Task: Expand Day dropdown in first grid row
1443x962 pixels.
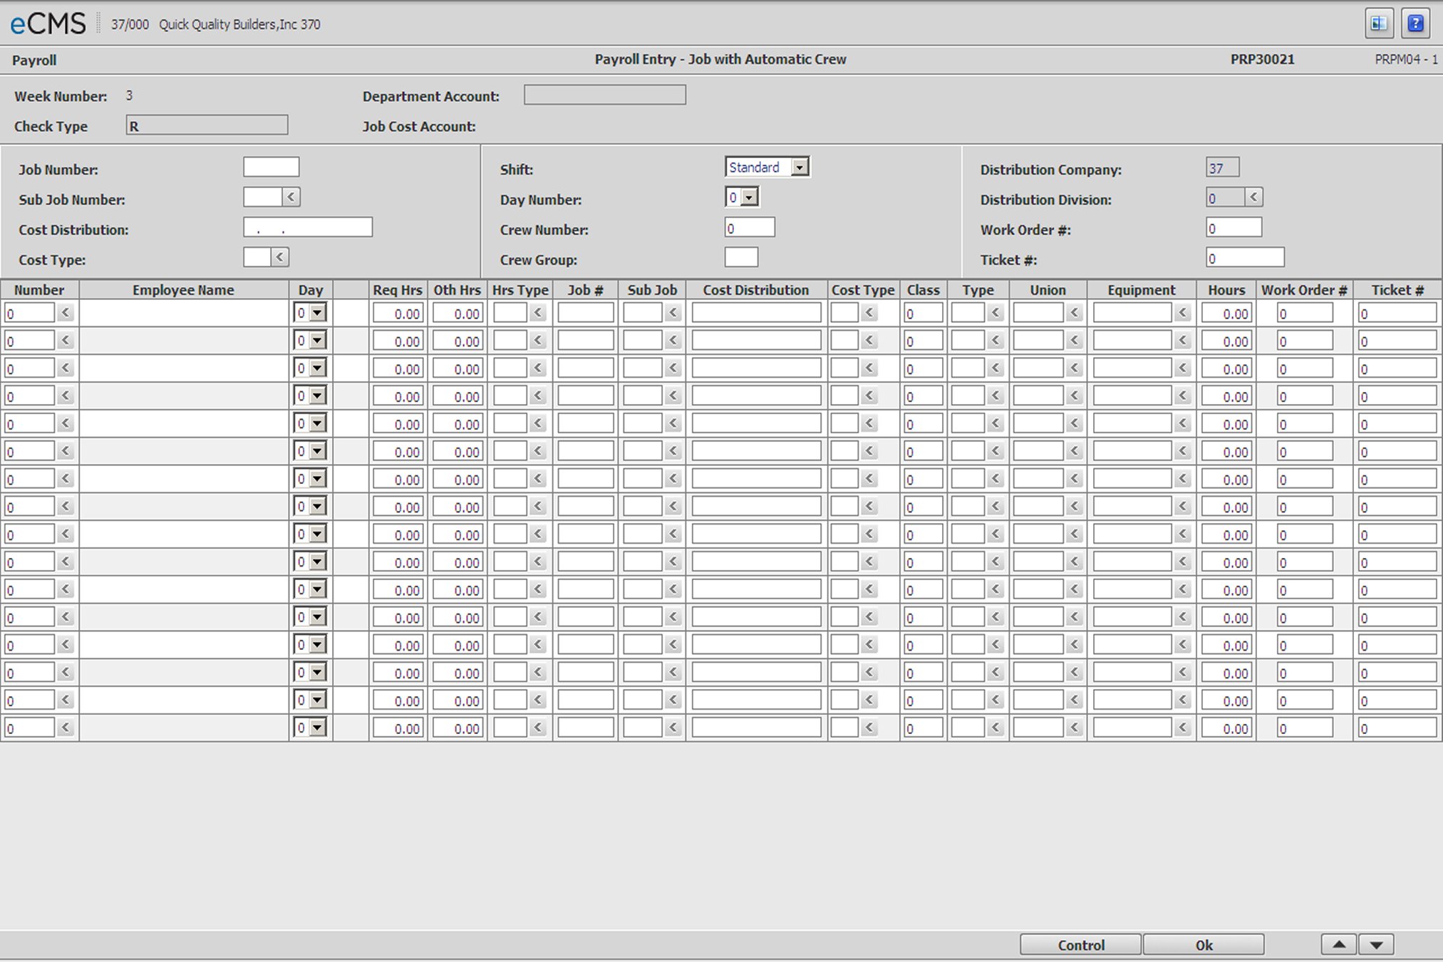Action: (x=318, y=313)
